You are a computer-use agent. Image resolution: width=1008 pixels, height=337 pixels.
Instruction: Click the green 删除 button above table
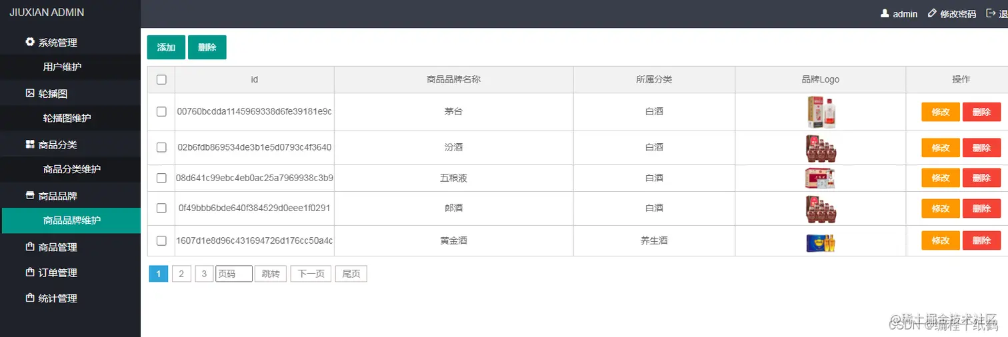(x=207, y=47)
